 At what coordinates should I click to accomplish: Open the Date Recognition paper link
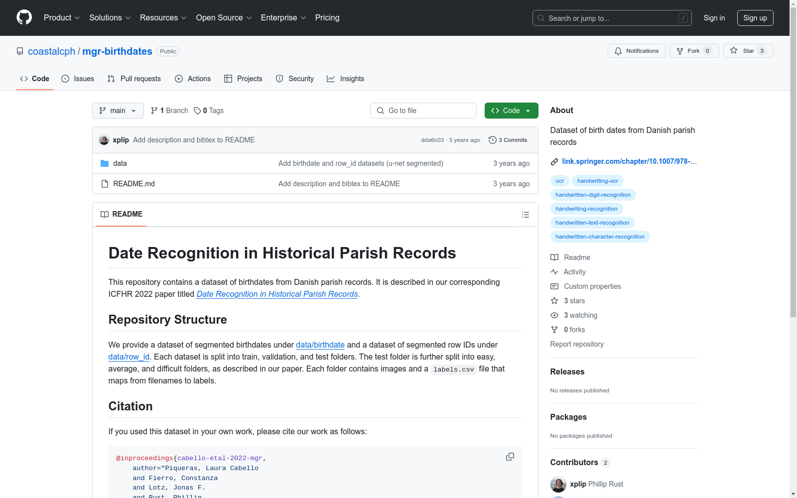pos(277,294)
